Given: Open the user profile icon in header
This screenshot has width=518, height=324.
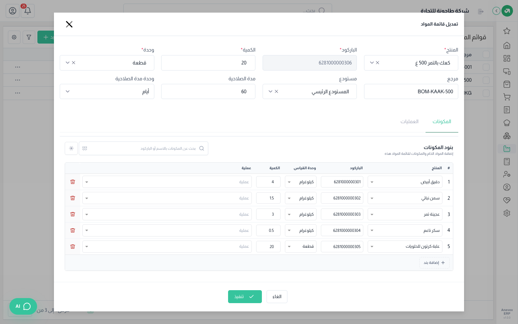Looking at the screenshot, I should click(13, 11).
